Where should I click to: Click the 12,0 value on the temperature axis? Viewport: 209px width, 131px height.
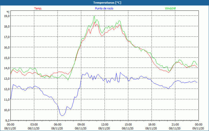(7, 89)
